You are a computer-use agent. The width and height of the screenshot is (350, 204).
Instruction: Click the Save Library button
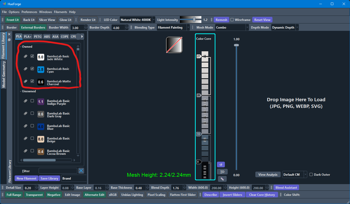click(x=49, y=178)
